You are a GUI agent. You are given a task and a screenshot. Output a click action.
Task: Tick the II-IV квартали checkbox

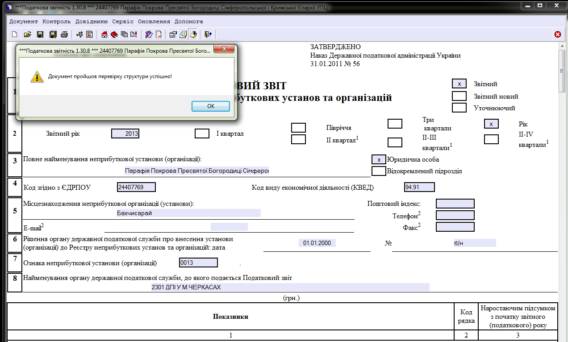pos(491,139)
